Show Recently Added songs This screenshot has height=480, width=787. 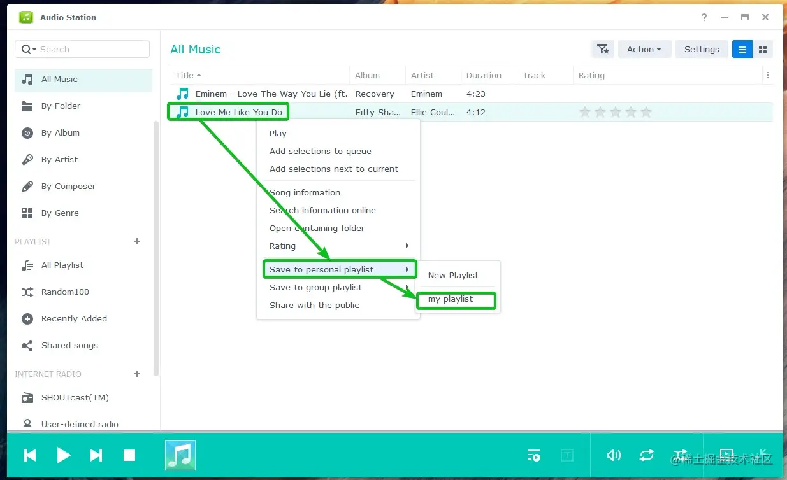83,319
